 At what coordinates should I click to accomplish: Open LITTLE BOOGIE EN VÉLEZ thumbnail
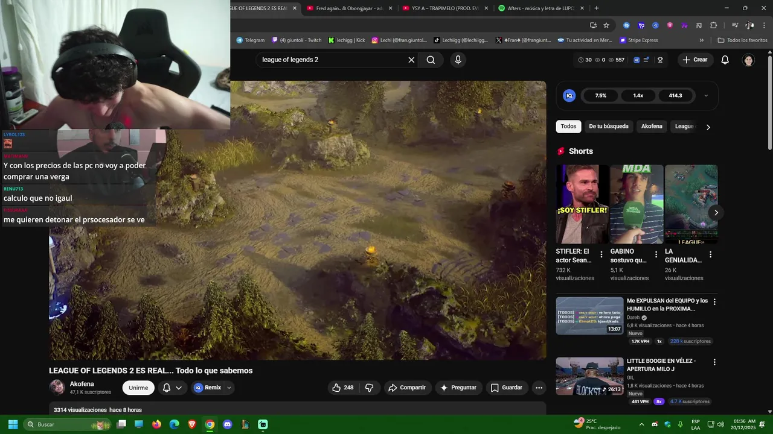[589, 376]
